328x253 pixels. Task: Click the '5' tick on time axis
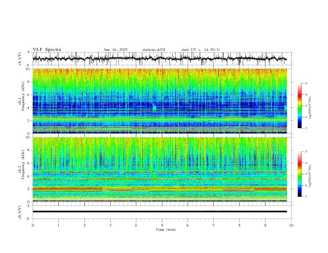(162, 225)
